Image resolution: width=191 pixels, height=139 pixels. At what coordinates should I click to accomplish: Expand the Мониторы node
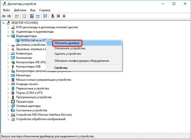(x=8, y=75)
